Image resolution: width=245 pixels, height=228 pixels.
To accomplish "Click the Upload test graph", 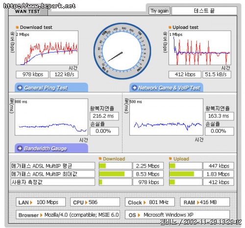I will pyautogui.click(x=200, y=48).
